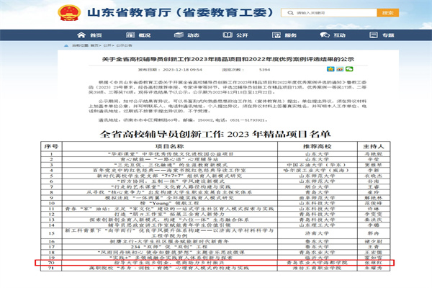Viewport: 432px width, 288px height.
Task: Click row 17 project 234 "双师"促"双创"工程
Action: click(x=169, y=247)
